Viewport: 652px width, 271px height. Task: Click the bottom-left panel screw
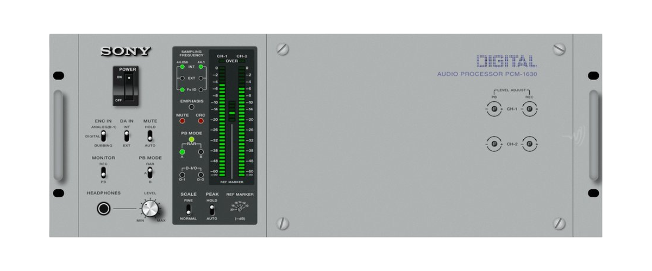[281, 223]
